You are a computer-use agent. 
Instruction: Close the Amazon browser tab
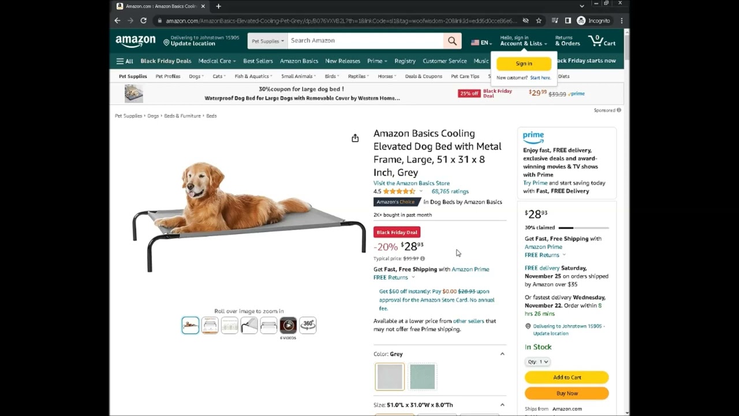click(203, 6)
